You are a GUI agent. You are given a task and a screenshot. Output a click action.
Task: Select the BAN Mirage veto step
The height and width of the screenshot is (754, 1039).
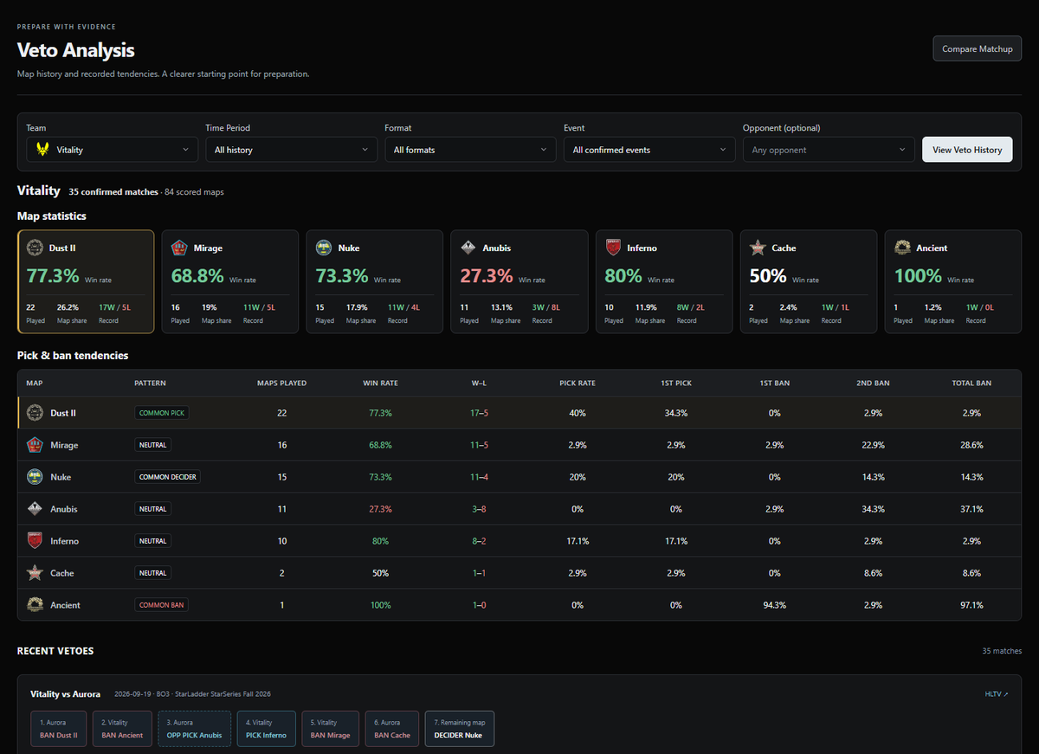(330, 729)
